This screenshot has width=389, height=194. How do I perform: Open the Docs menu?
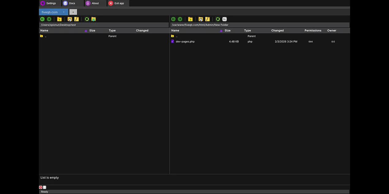(72, 3)
